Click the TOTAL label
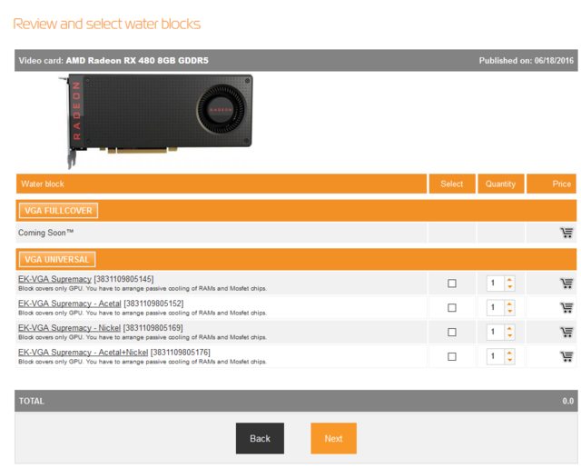 (32, 401)
